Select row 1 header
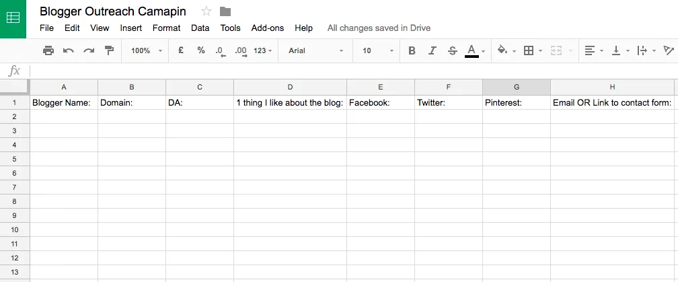Screen dimensions: 678x282 coord(15,102)
